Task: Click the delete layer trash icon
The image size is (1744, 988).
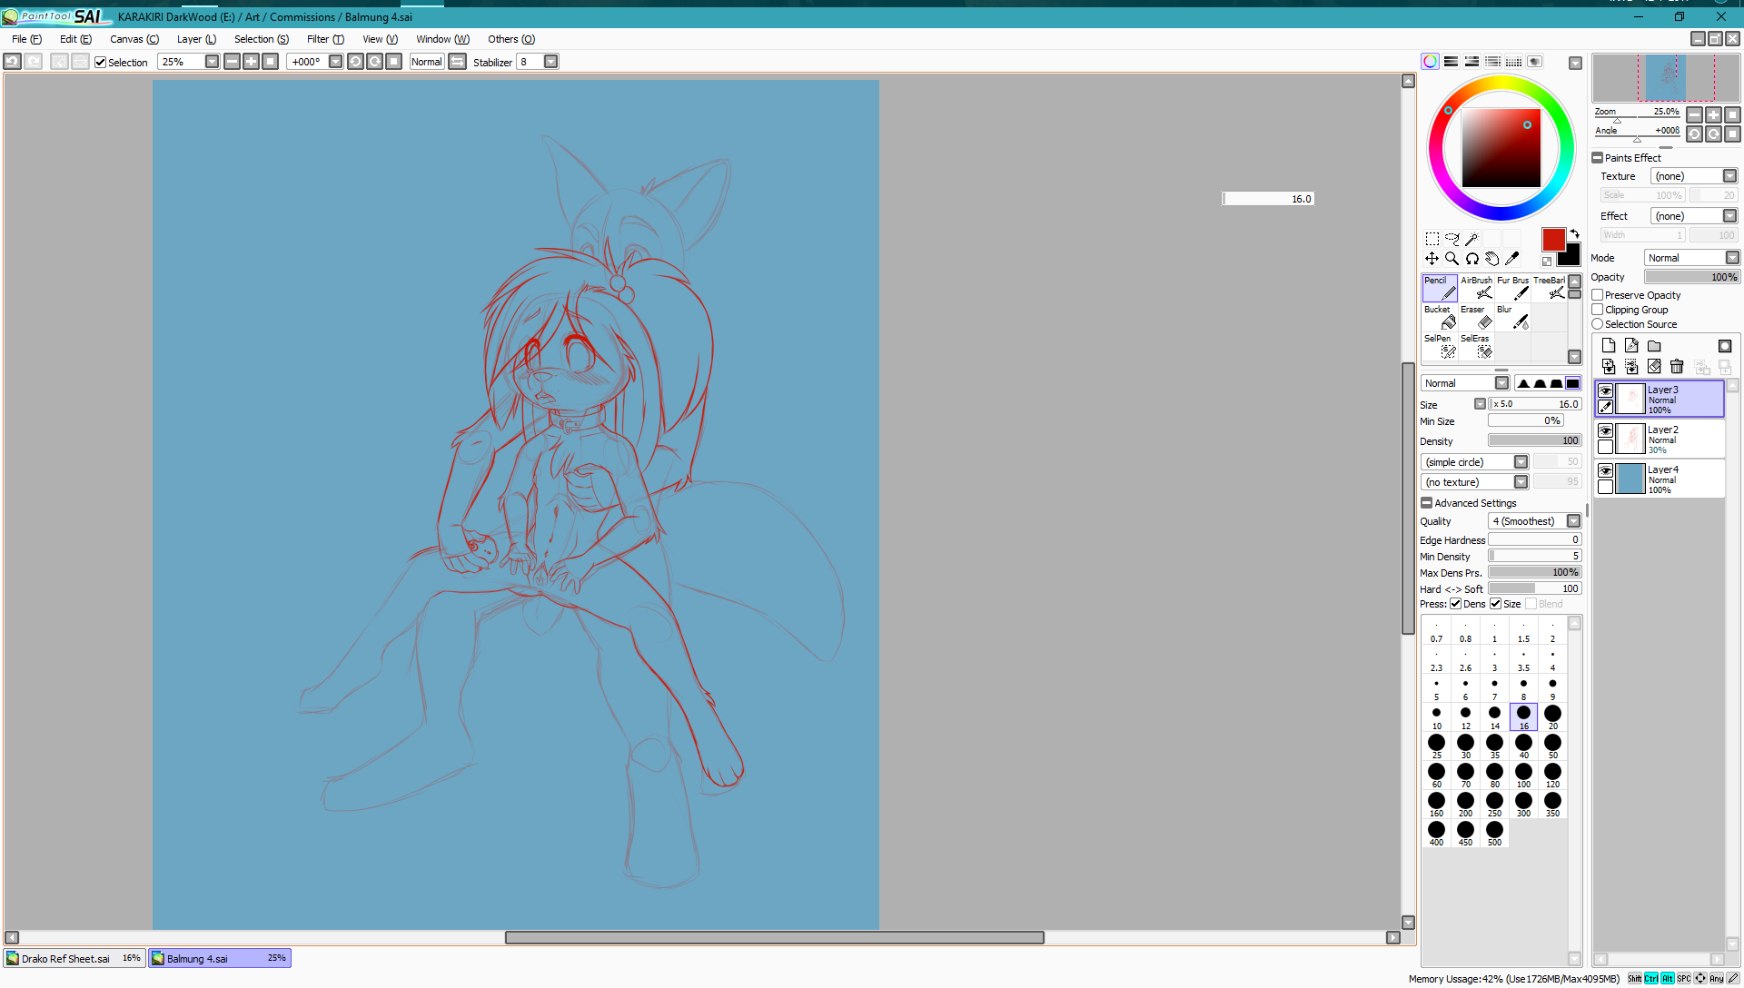Action: 1677,366
